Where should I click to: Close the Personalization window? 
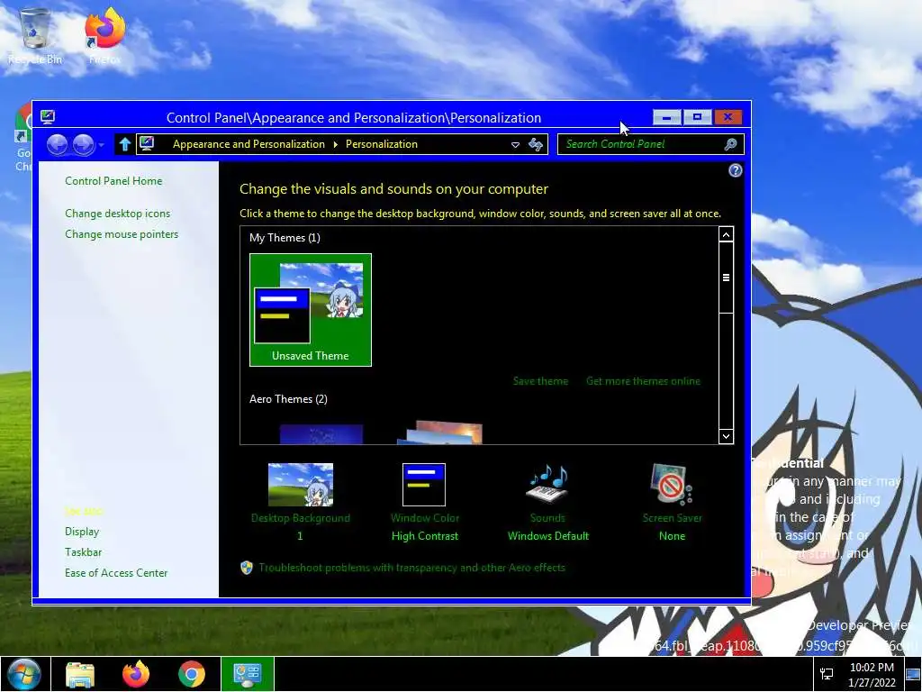(728, 117)
